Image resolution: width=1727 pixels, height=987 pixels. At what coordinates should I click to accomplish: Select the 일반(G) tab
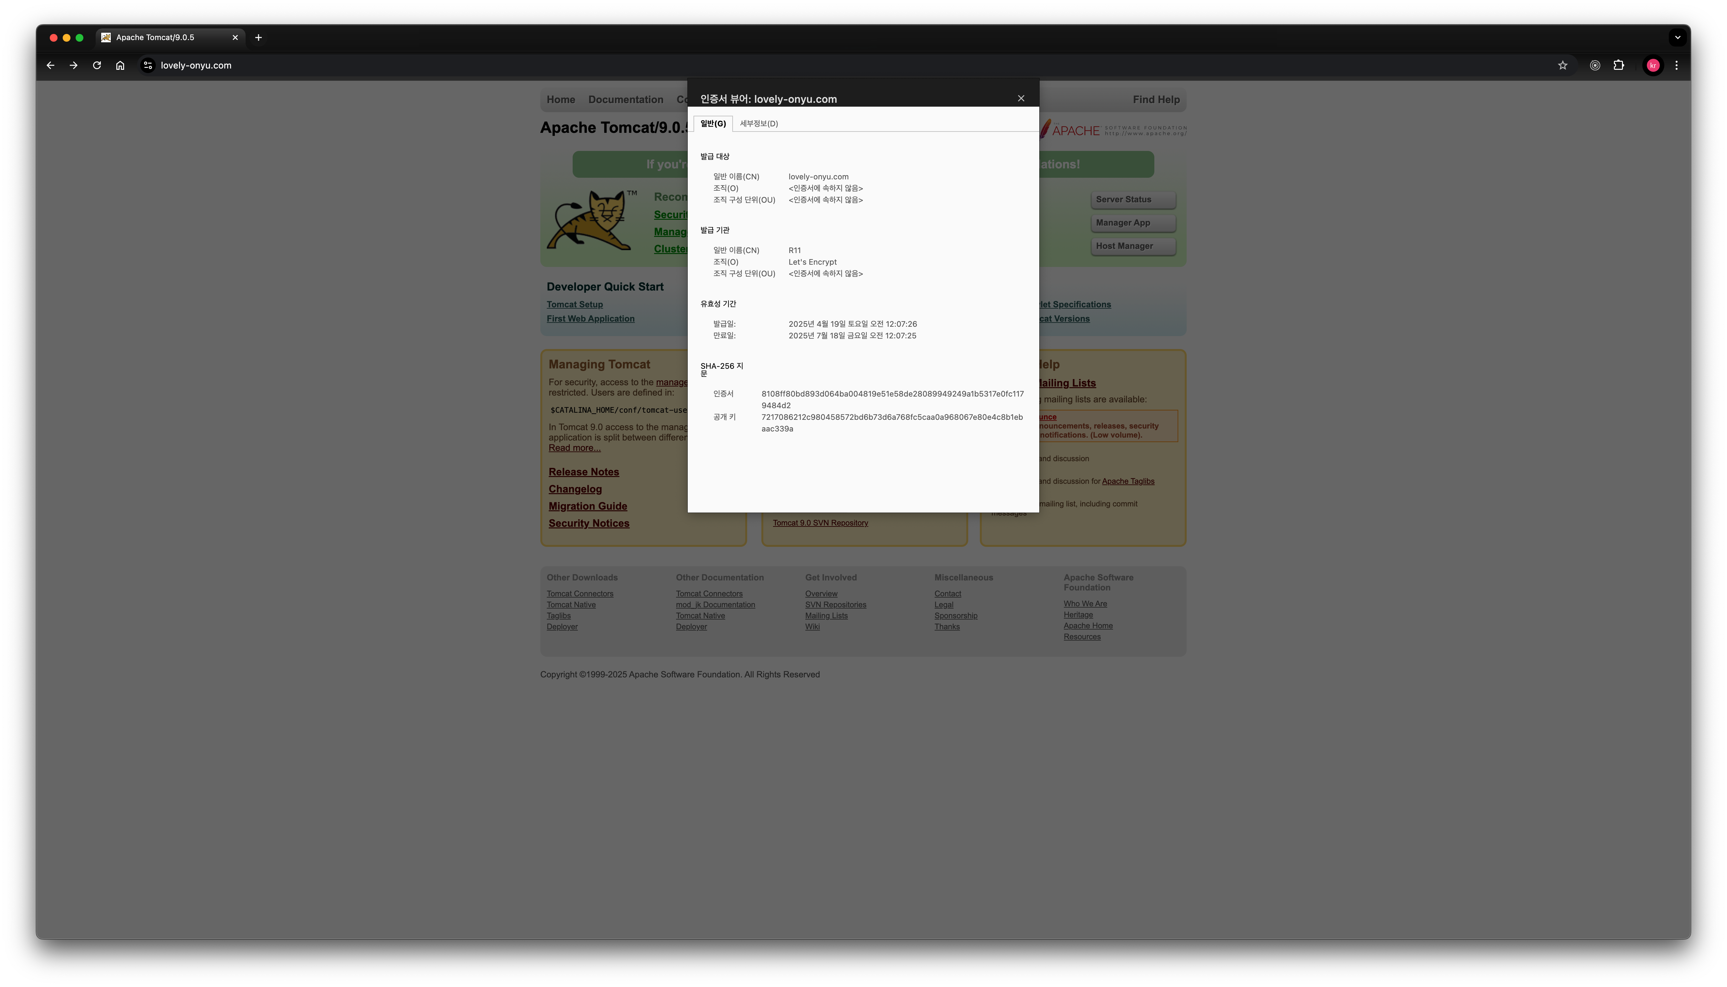(x=712, y=123)
